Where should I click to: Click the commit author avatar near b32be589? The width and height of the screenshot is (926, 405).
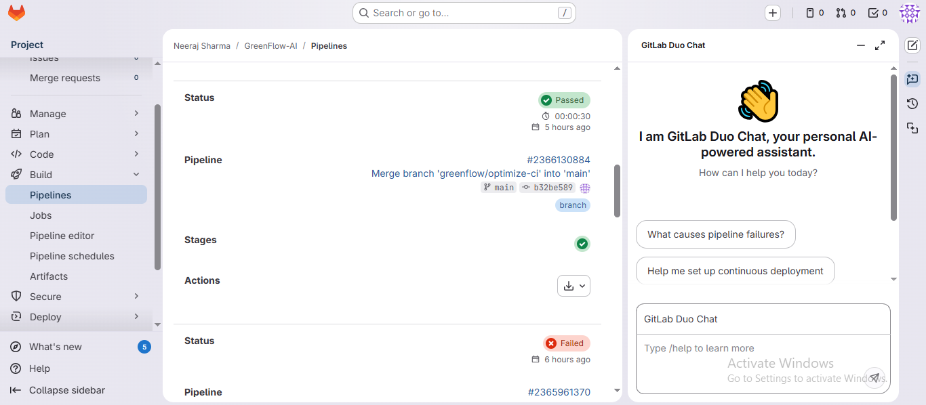[x=585, y=188]
